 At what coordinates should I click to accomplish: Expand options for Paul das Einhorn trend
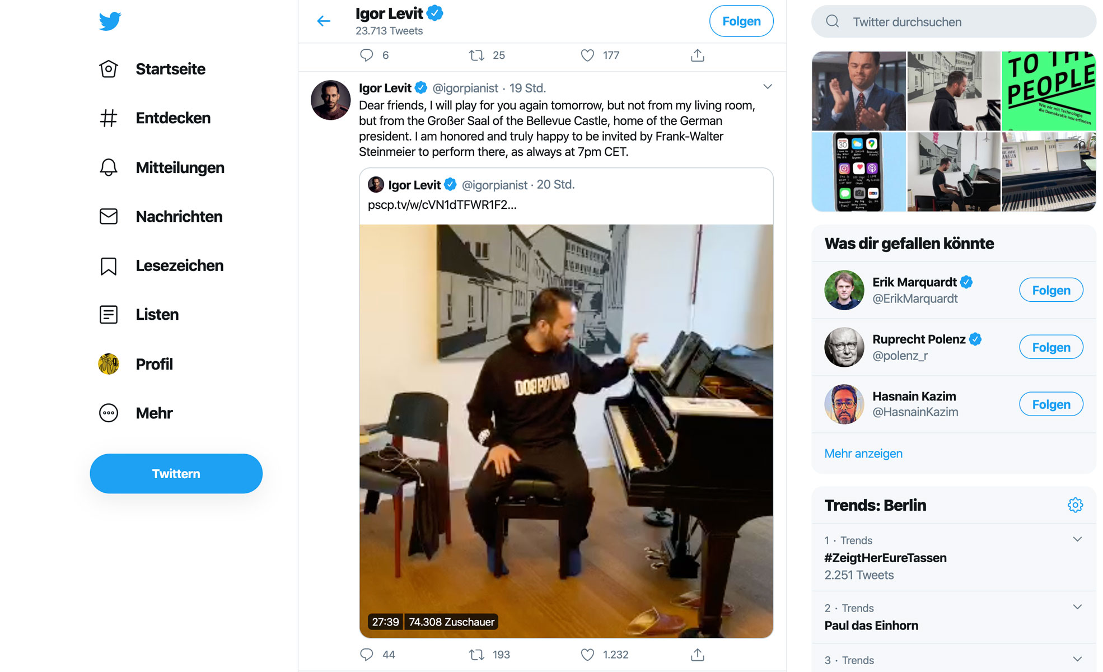tap(1077, 607)
